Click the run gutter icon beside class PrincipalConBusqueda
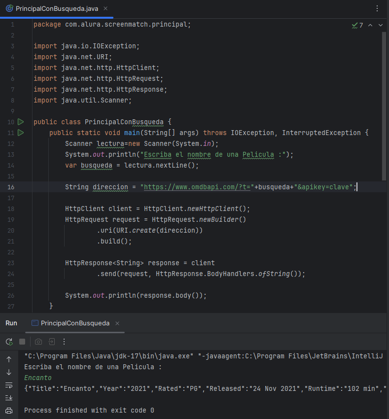 (21, 122)
